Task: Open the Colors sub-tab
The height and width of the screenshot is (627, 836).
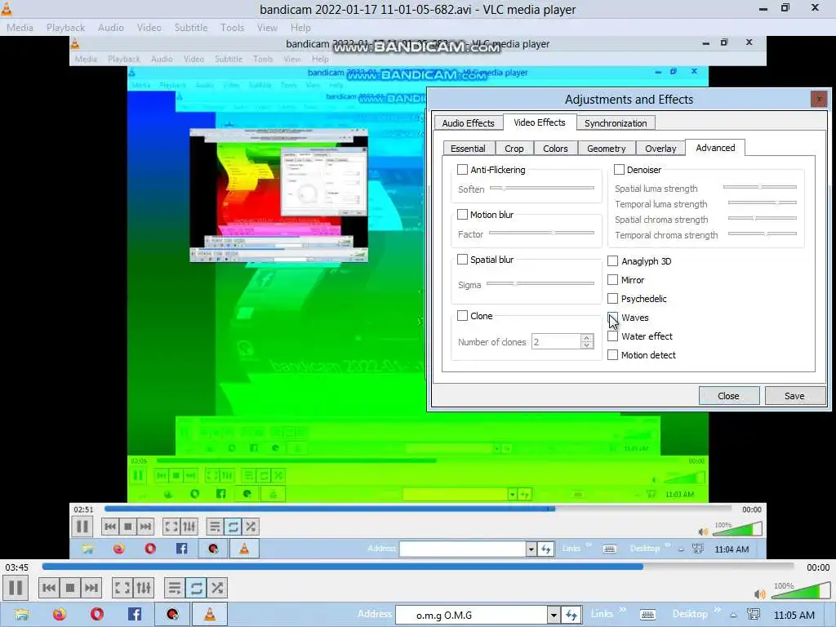Action: point(555,149)
